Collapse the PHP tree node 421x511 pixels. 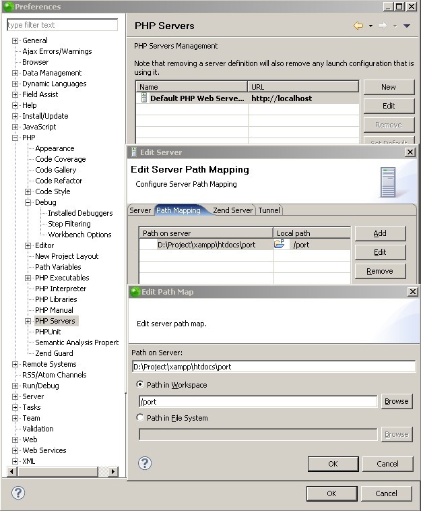click(15, 138)
